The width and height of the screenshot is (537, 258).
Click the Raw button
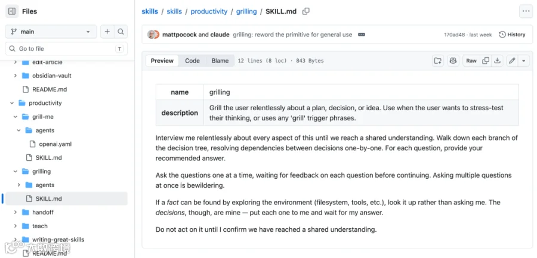[x=471, y=61]
